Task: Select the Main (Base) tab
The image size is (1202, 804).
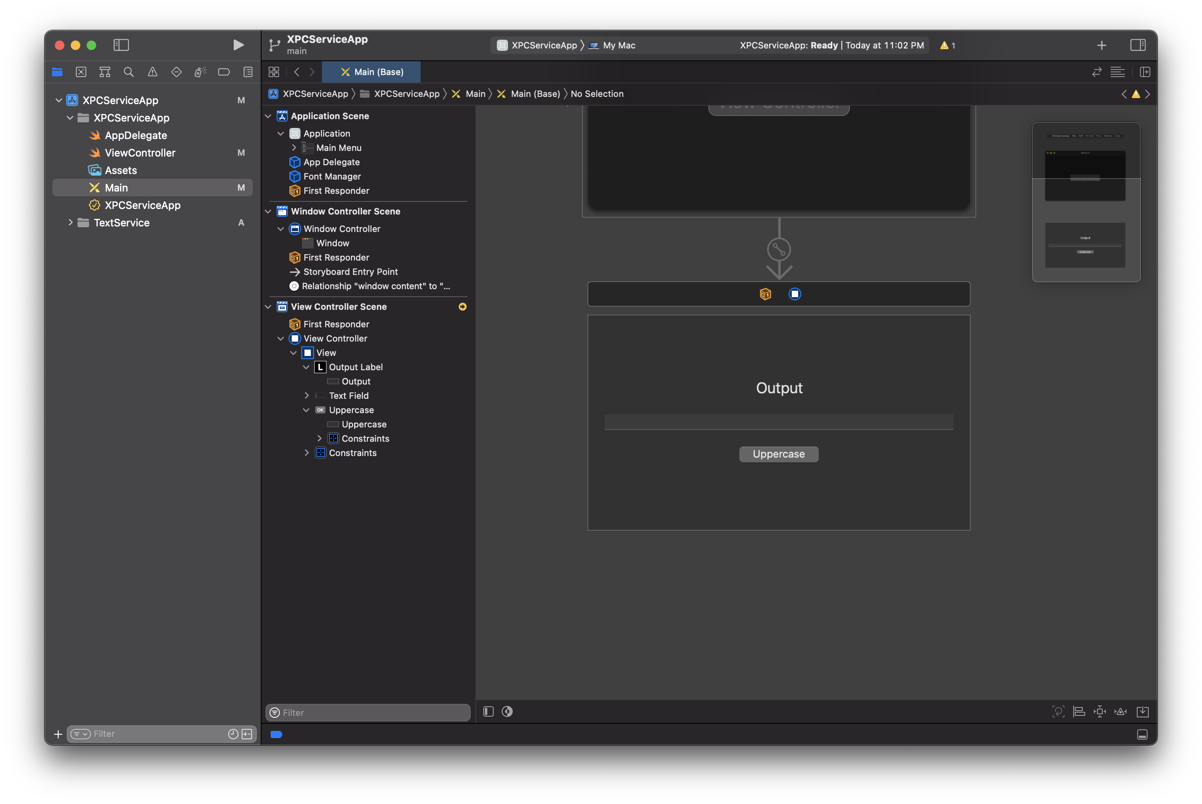Action: click(x=371, y=72)
